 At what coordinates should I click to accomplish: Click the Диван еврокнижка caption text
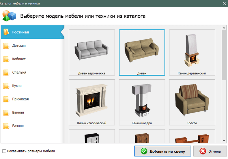(92, 73)
